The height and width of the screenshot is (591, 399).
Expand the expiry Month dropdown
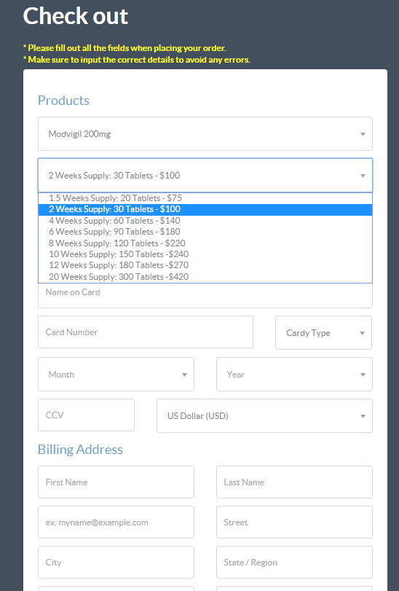(116, 375)
